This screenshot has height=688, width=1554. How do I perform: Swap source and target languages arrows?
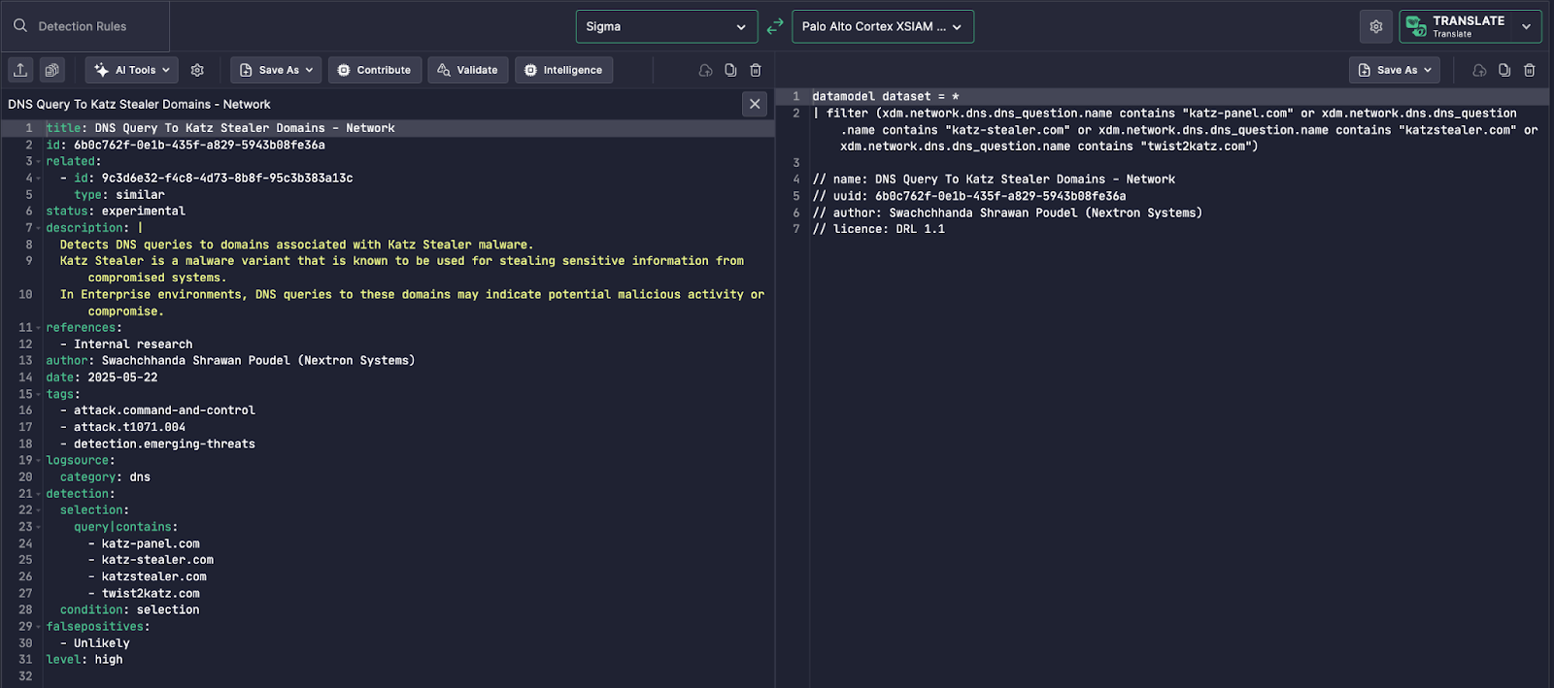pyautogui.click(x=774, y=26)
